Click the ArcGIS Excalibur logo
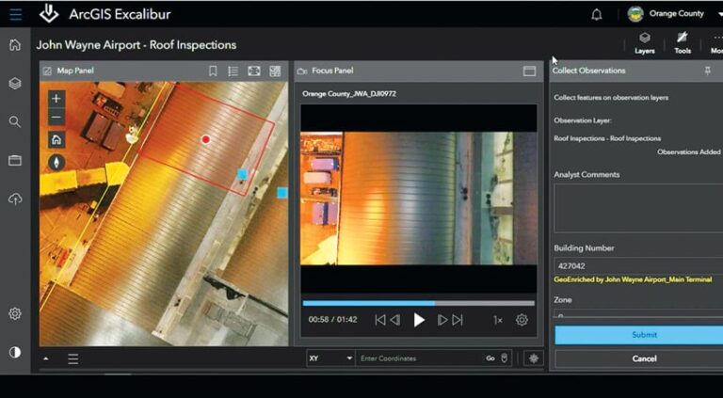The image size is (723, 398). (49, 13)
